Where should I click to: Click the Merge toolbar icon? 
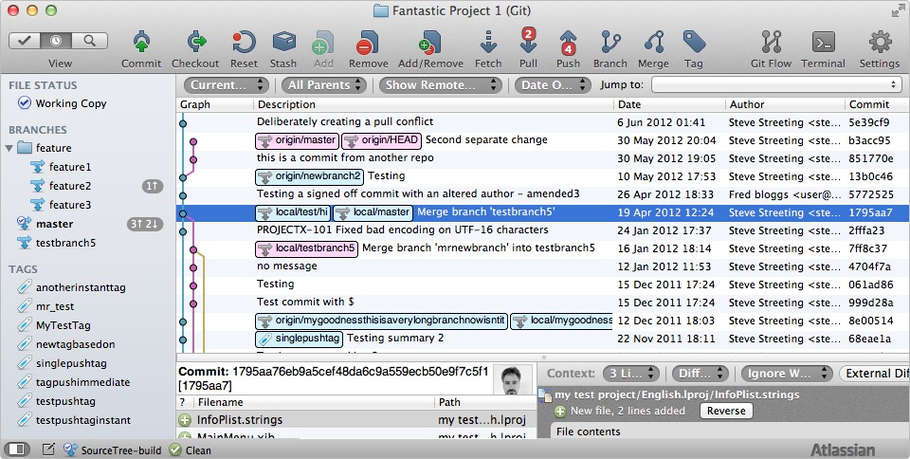coord(653,42)
